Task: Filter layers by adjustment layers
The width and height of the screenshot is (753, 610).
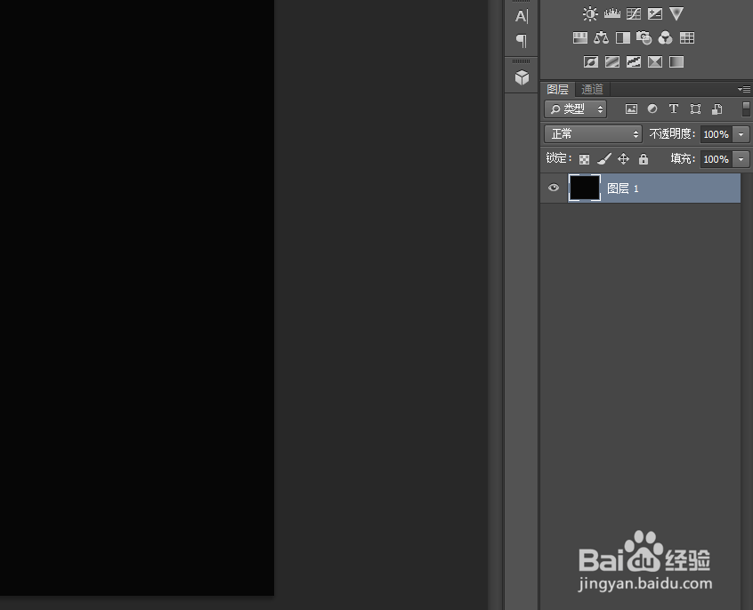Action: 652,109
